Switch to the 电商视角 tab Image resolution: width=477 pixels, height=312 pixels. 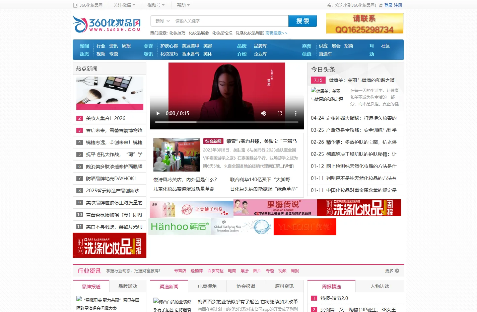coord(207,286)
